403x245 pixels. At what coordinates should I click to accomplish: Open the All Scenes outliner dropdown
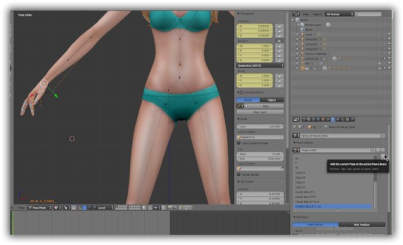pos(339,14)
